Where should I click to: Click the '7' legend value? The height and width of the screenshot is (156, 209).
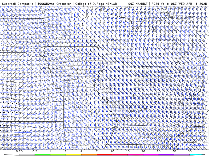point(97,151)
